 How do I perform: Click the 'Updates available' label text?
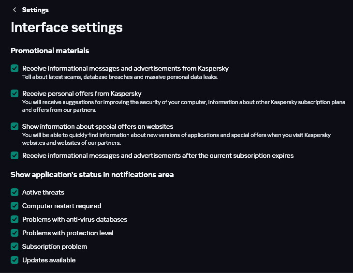(49, 260)
